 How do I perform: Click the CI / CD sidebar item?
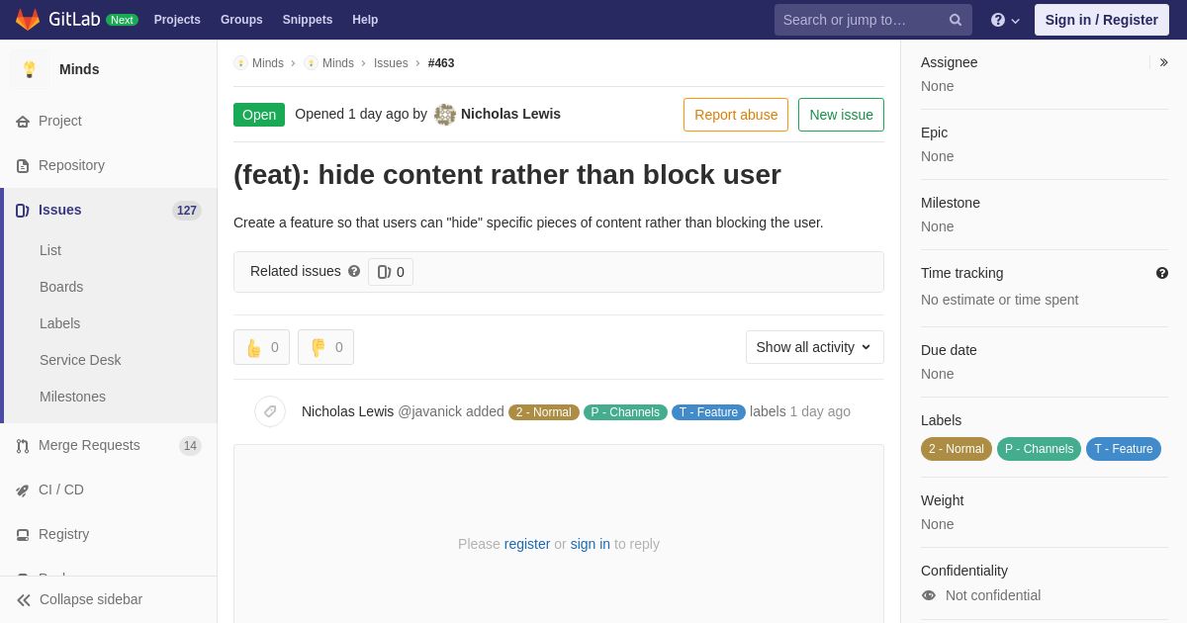pyautogui.click(x=109, y=489)
